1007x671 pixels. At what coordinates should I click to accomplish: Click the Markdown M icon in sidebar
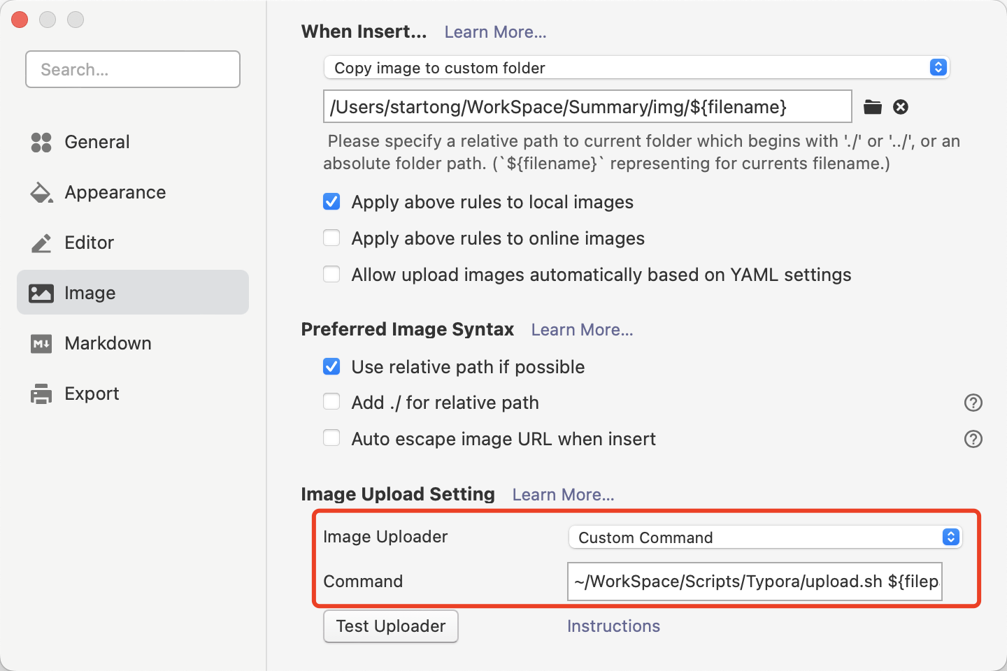click(41, 343)
